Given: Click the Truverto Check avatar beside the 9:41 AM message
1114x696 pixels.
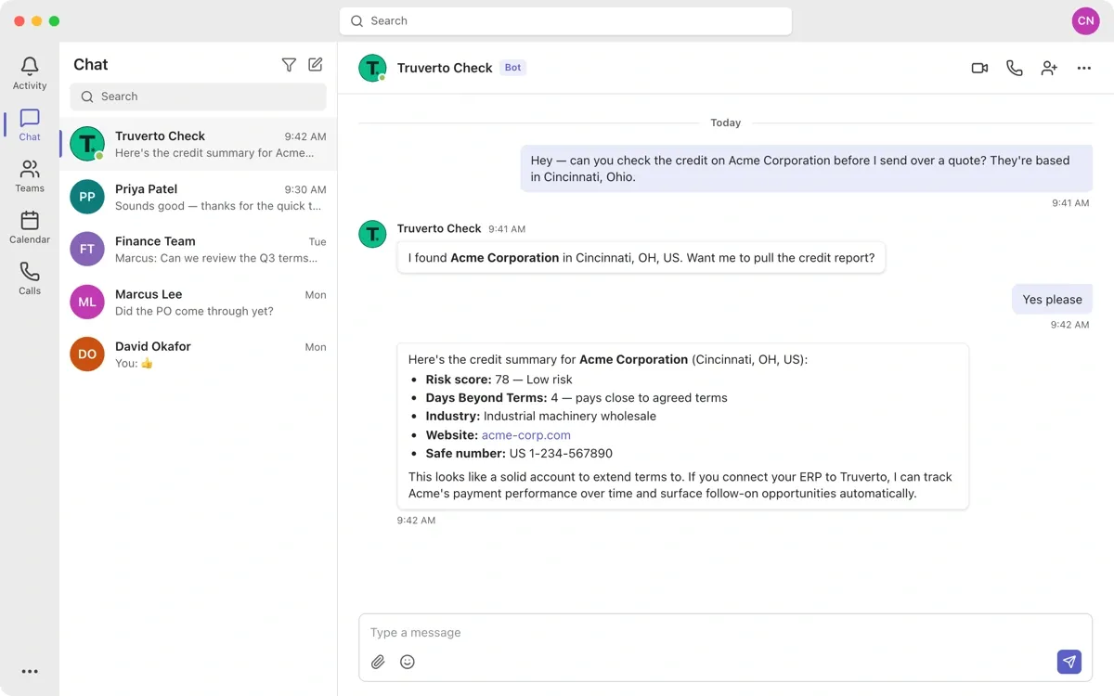Looking at the screenshot, I should click(x=372, y=235).
